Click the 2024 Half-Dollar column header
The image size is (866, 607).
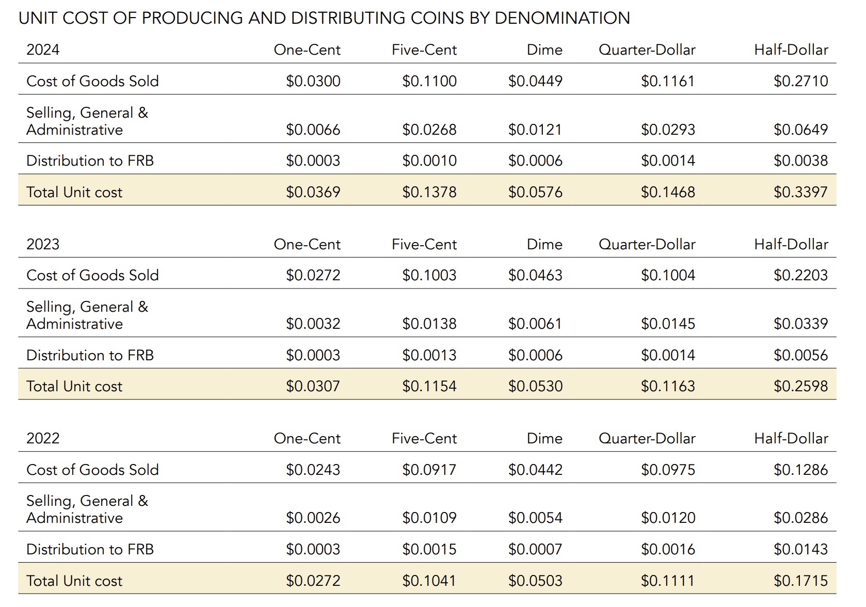[x=791, y=50]
